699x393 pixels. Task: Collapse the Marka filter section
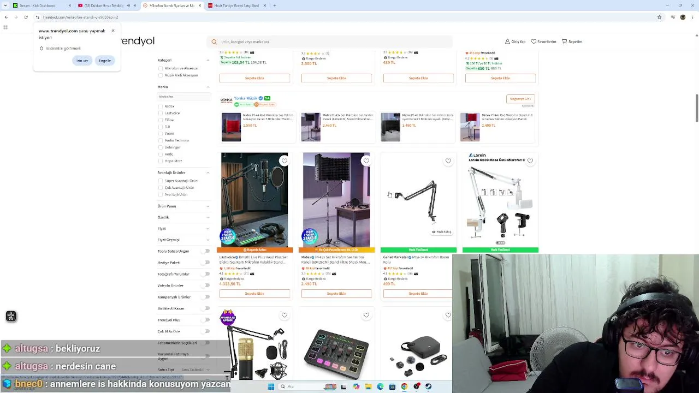tap(208, 87)
